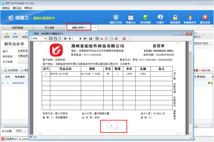
Task: Switch to the 员工信息 tab
Action: [x=49, y=28]
